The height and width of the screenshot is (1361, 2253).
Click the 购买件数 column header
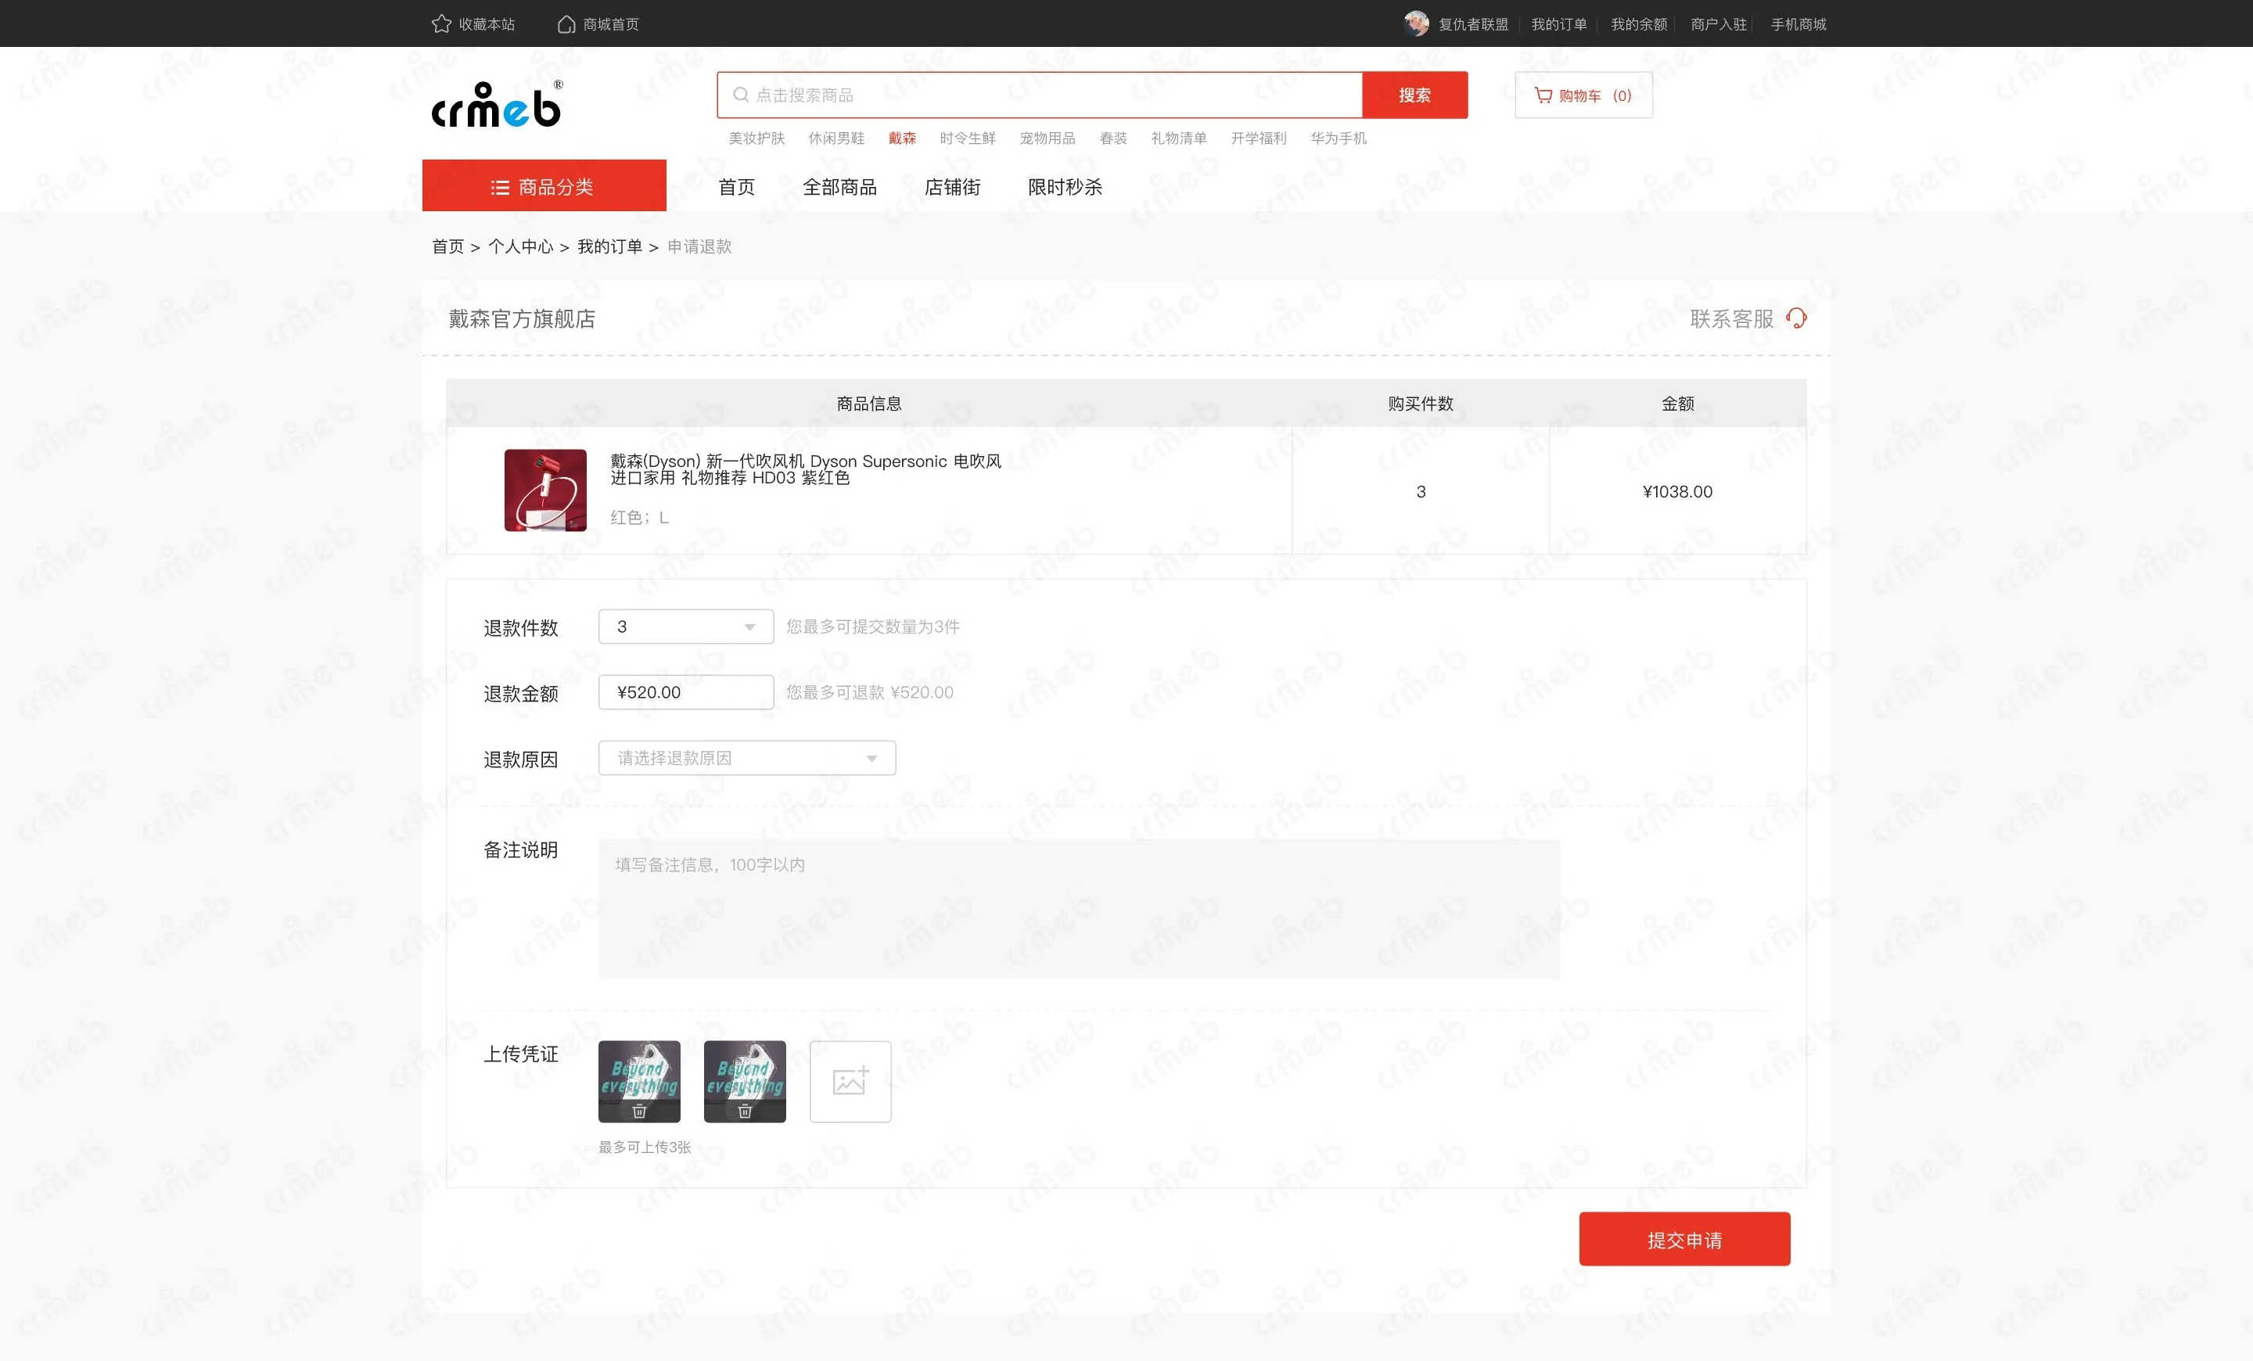point(1420,403)
